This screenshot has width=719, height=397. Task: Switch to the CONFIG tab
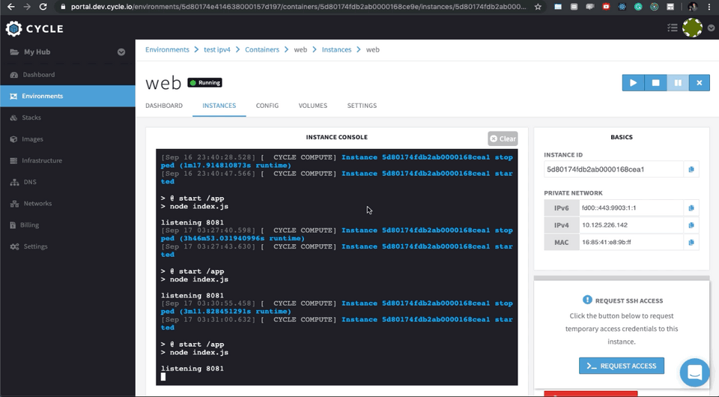tap(267, 106)
